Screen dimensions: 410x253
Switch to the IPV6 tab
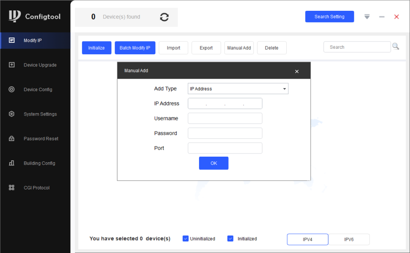coord(348,239)
